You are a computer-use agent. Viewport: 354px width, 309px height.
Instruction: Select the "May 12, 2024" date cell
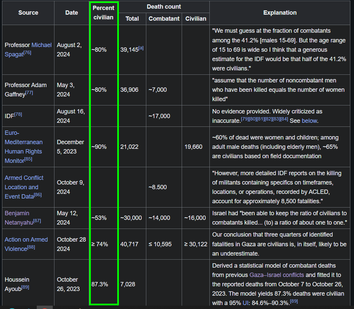click(71, 218)
